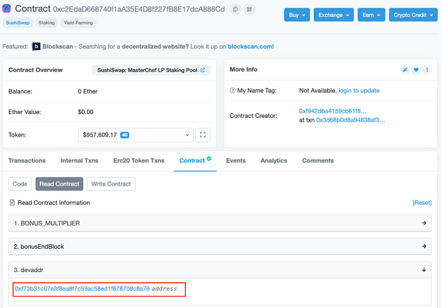This screenshot has width=441, height=308.
Task: Click the expand token holdings view icon
Action: [x=203, y=134]
